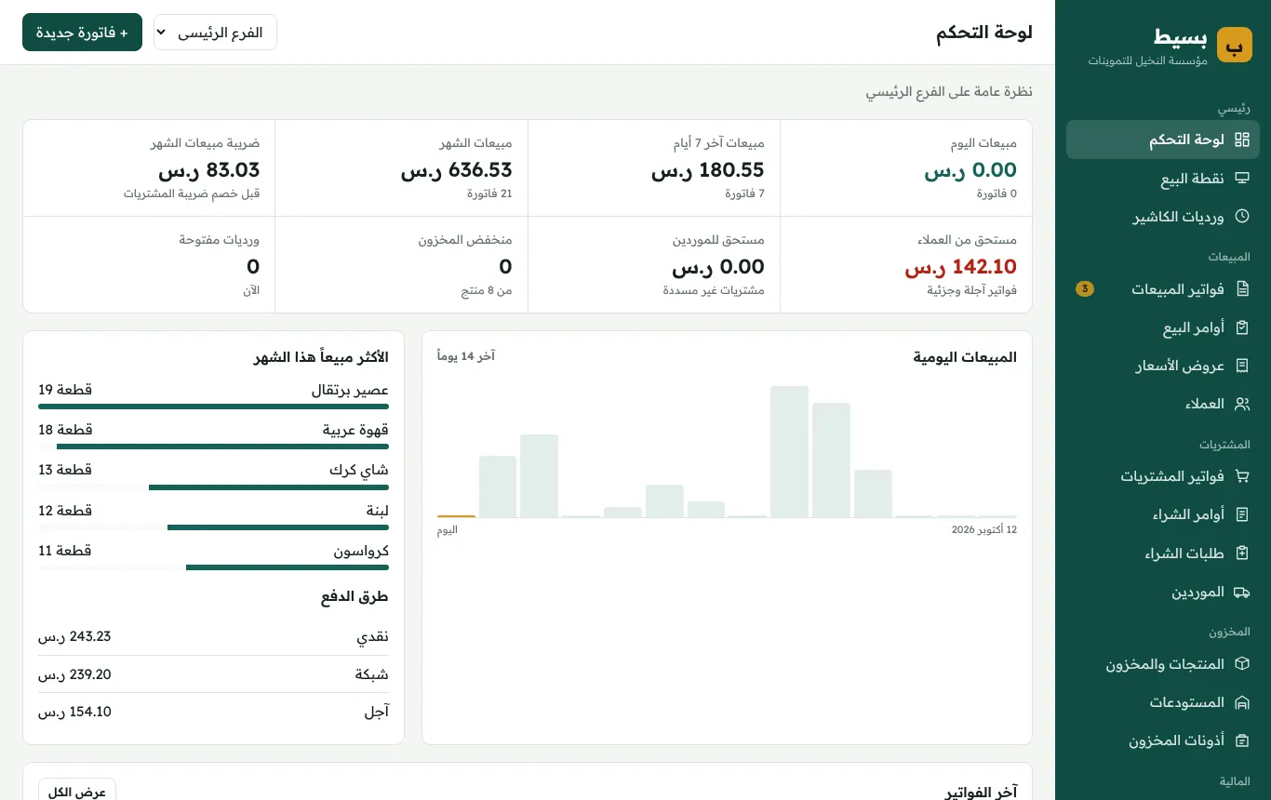The width and height of the screenshot is (1271, 800).
Task: Click the مبيعات اليوم value 0.00 ر.س
Action: click(970, 170)
